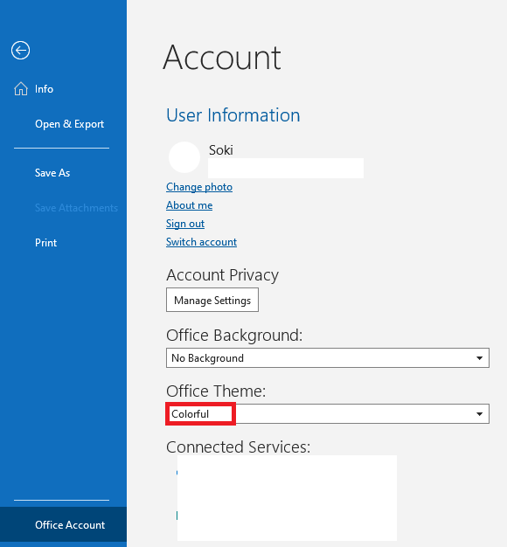Click the user profile photo circle
The width and height of the screenshot is (514, 547).
184,157
